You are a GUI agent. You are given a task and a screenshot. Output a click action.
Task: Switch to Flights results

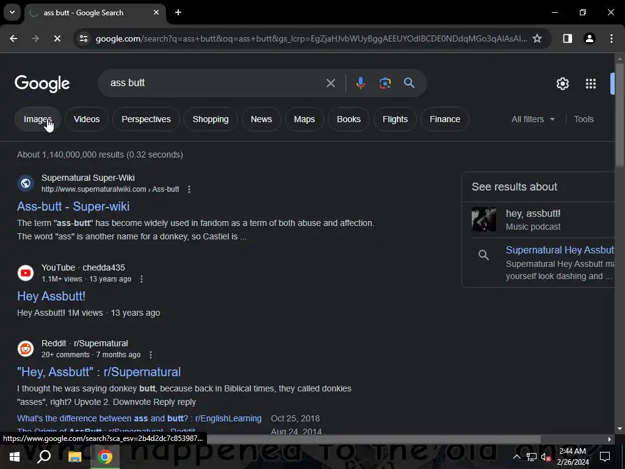tap(395, 119)
